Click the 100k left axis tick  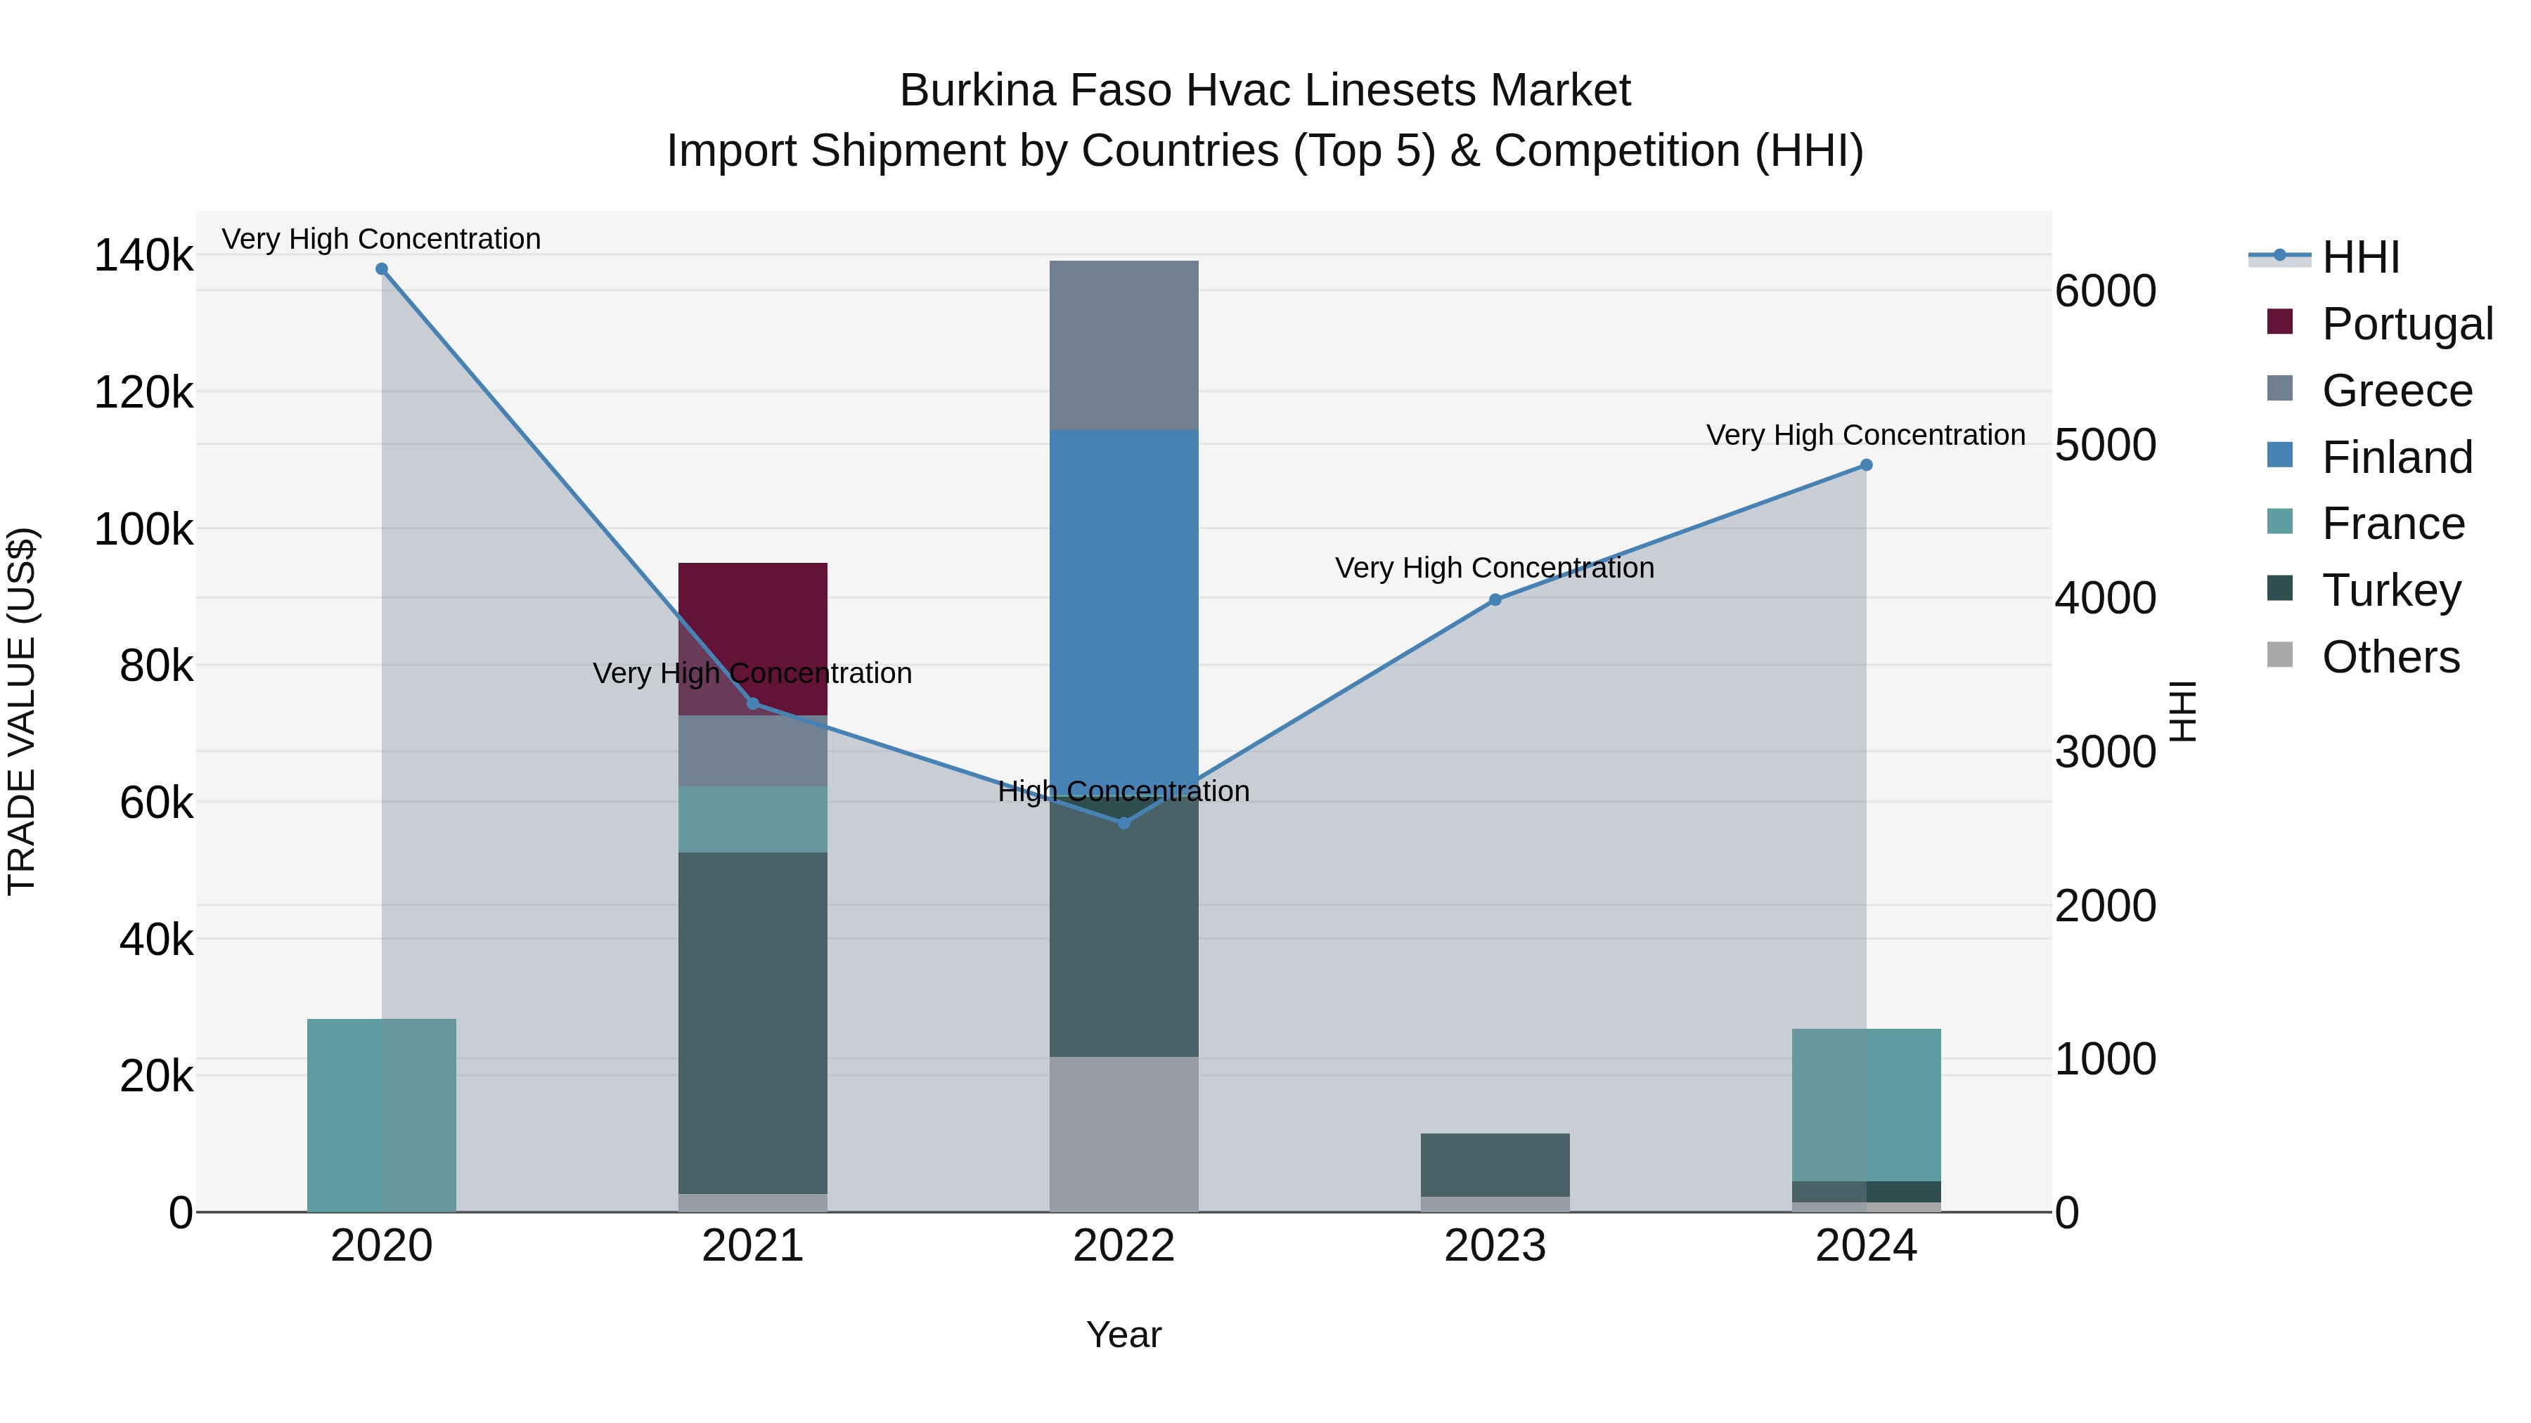point(143,531)
